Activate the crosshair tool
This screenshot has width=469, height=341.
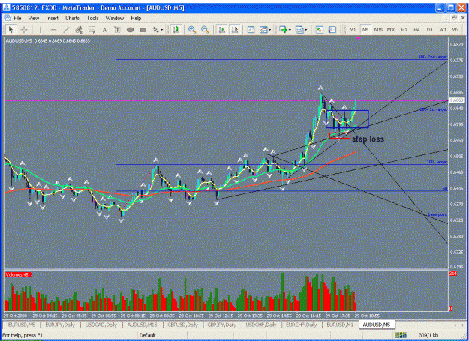[24, 29]
